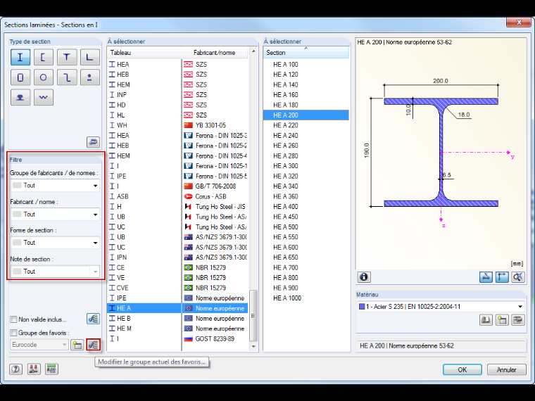Select section 'HE A 600'

click(306, 247)
